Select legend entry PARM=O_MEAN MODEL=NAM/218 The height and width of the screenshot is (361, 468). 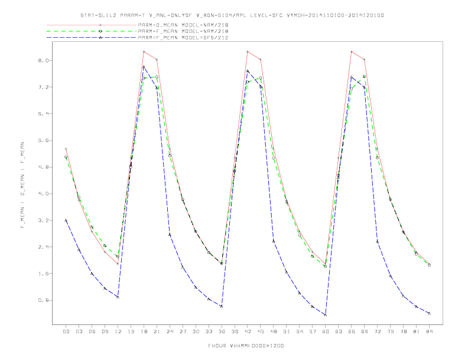[183, 25]
